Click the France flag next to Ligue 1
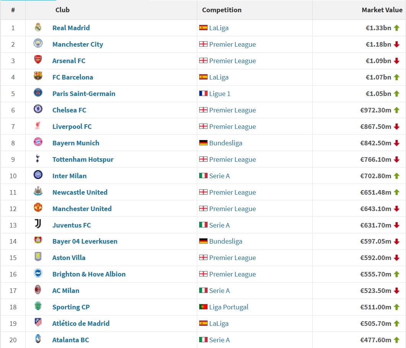This screenshot has height=348, width=406. click(203, 94)
